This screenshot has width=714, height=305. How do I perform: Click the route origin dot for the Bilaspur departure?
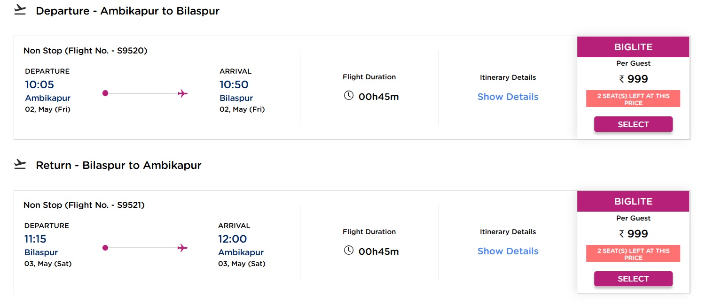click(x=105, y=248)
